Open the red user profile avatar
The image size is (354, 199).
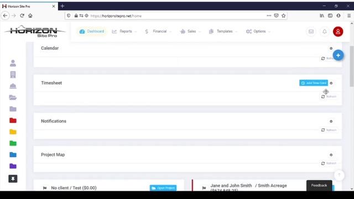coord(338,32)
